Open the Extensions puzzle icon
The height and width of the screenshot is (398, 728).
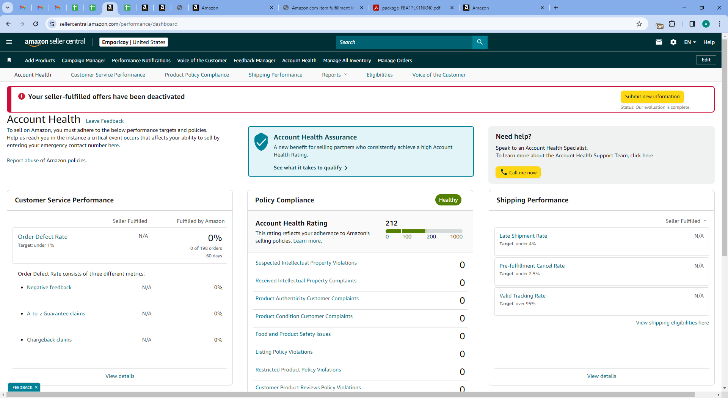tap(672, 24)
